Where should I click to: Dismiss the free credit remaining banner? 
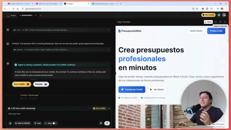pyautogui.click(x=109, y=108)
